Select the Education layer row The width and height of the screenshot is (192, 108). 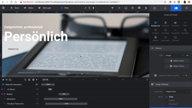point(19,99)
